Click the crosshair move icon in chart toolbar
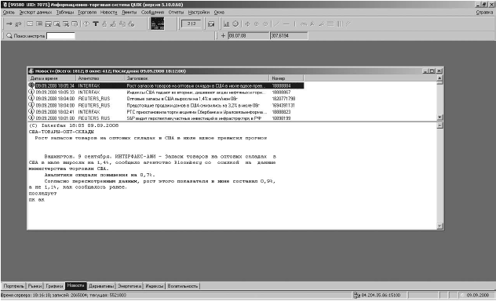The height and width of the screenshot is (301, 496). [x=247, y=24]
